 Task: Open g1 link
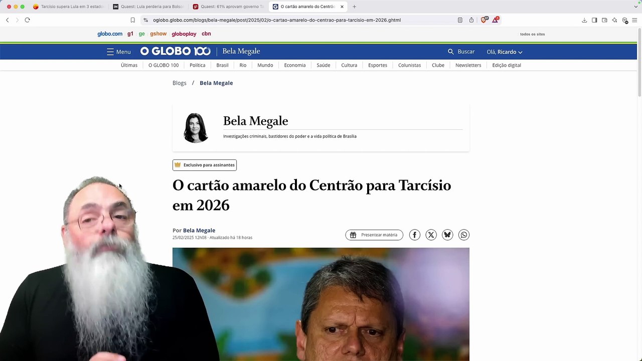pyautogui.click(x=130, y=34)
